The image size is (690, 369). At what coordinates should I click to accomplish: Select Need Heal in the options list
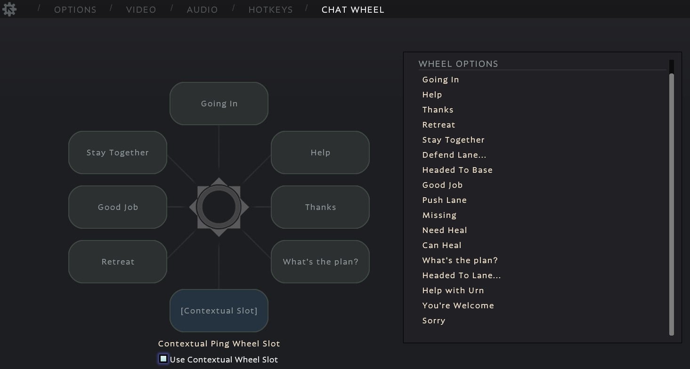pyautogui.click(x=445, y=230)
